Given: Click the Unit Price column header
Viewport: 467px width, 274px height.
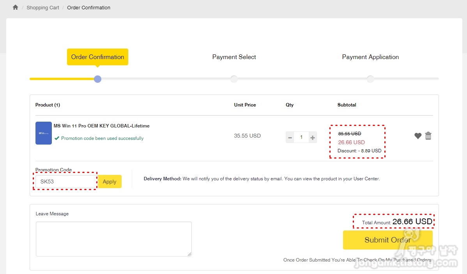Looking at the screenshot, I should pyautogui.click(x=245, y=105).
